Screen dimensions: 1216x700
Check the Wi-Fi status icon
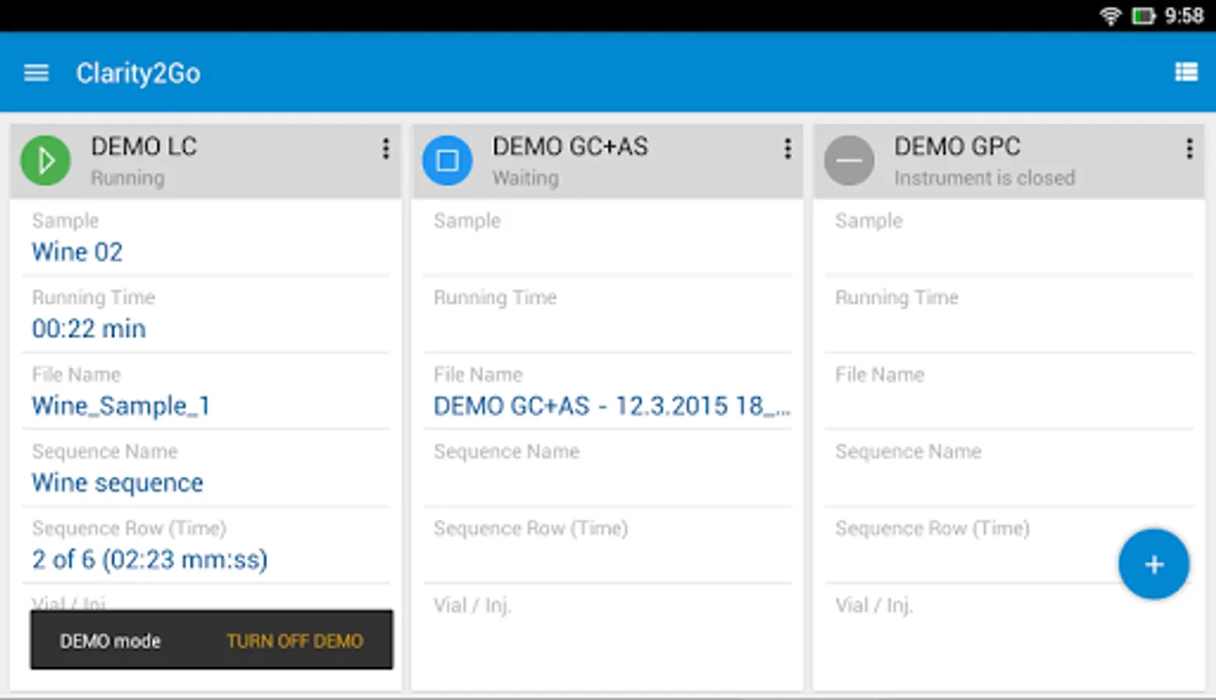(1110, 16)
